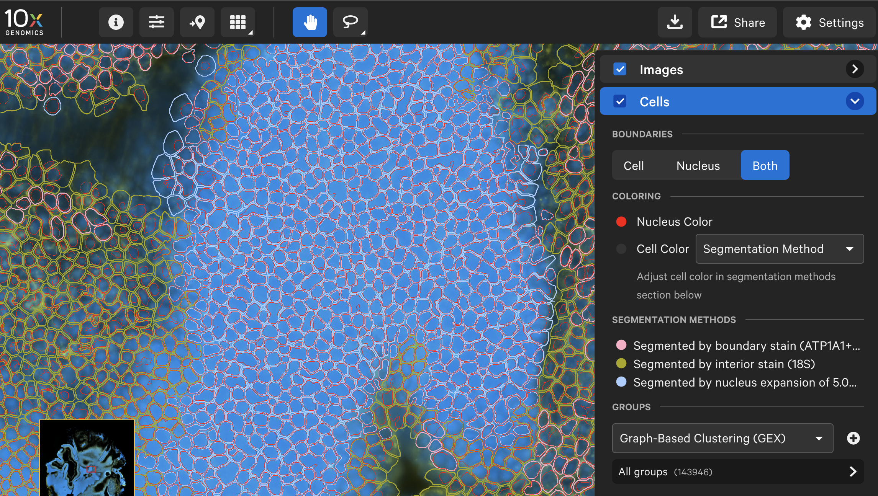
Task: Click the info icon in toolbar
Action: click(x=116, y=22)
